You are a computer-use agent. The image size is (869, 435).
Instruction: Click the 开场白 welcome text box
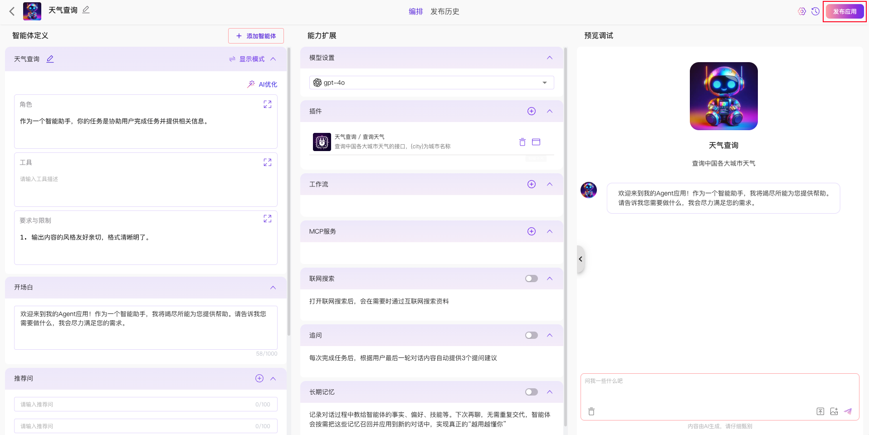[x=146, y=327]
